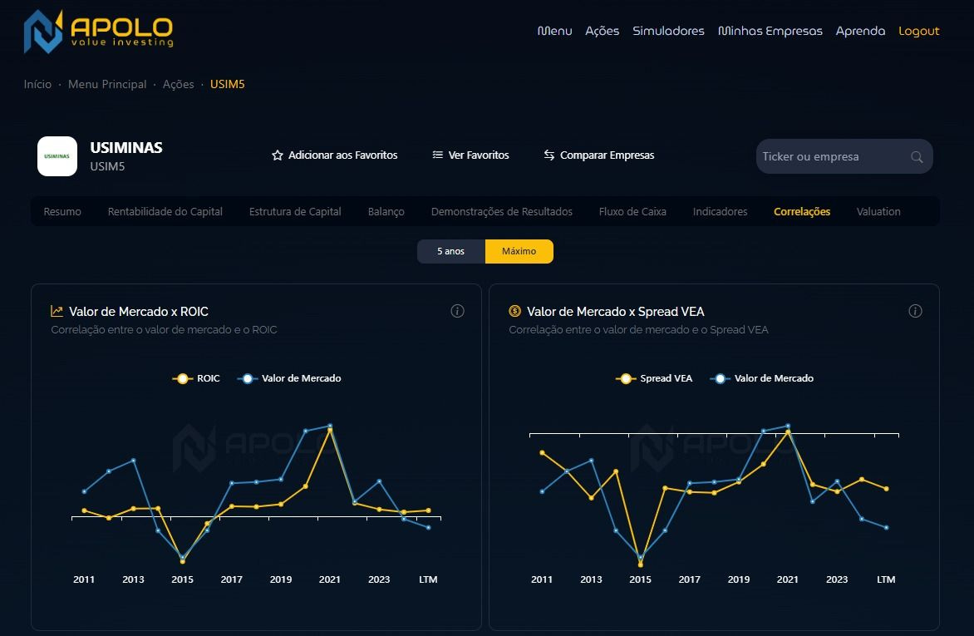Screen dimensions: 974x636
Task: Click Comparar Empresas button text
Action: click(608, 155)
